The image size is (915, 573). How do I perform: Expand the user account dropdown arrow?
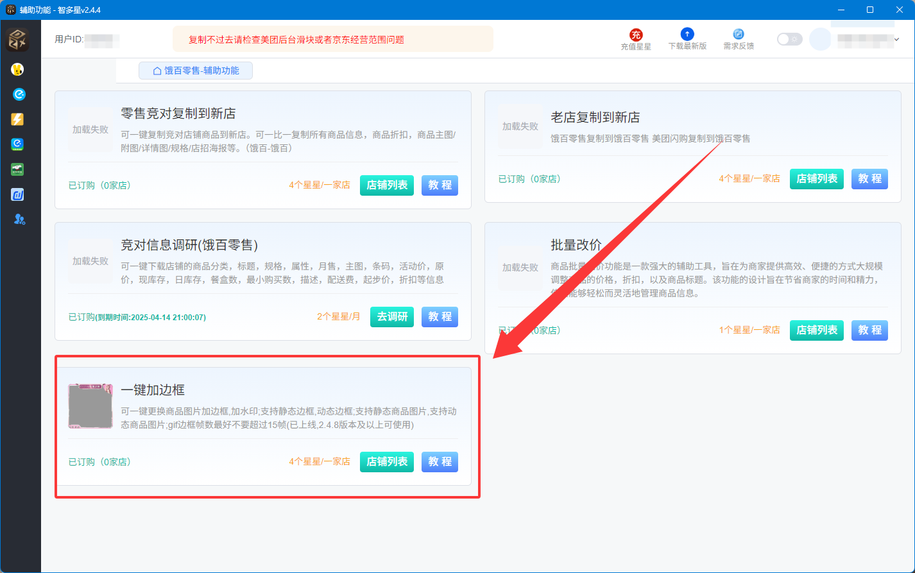pos(896,40)
